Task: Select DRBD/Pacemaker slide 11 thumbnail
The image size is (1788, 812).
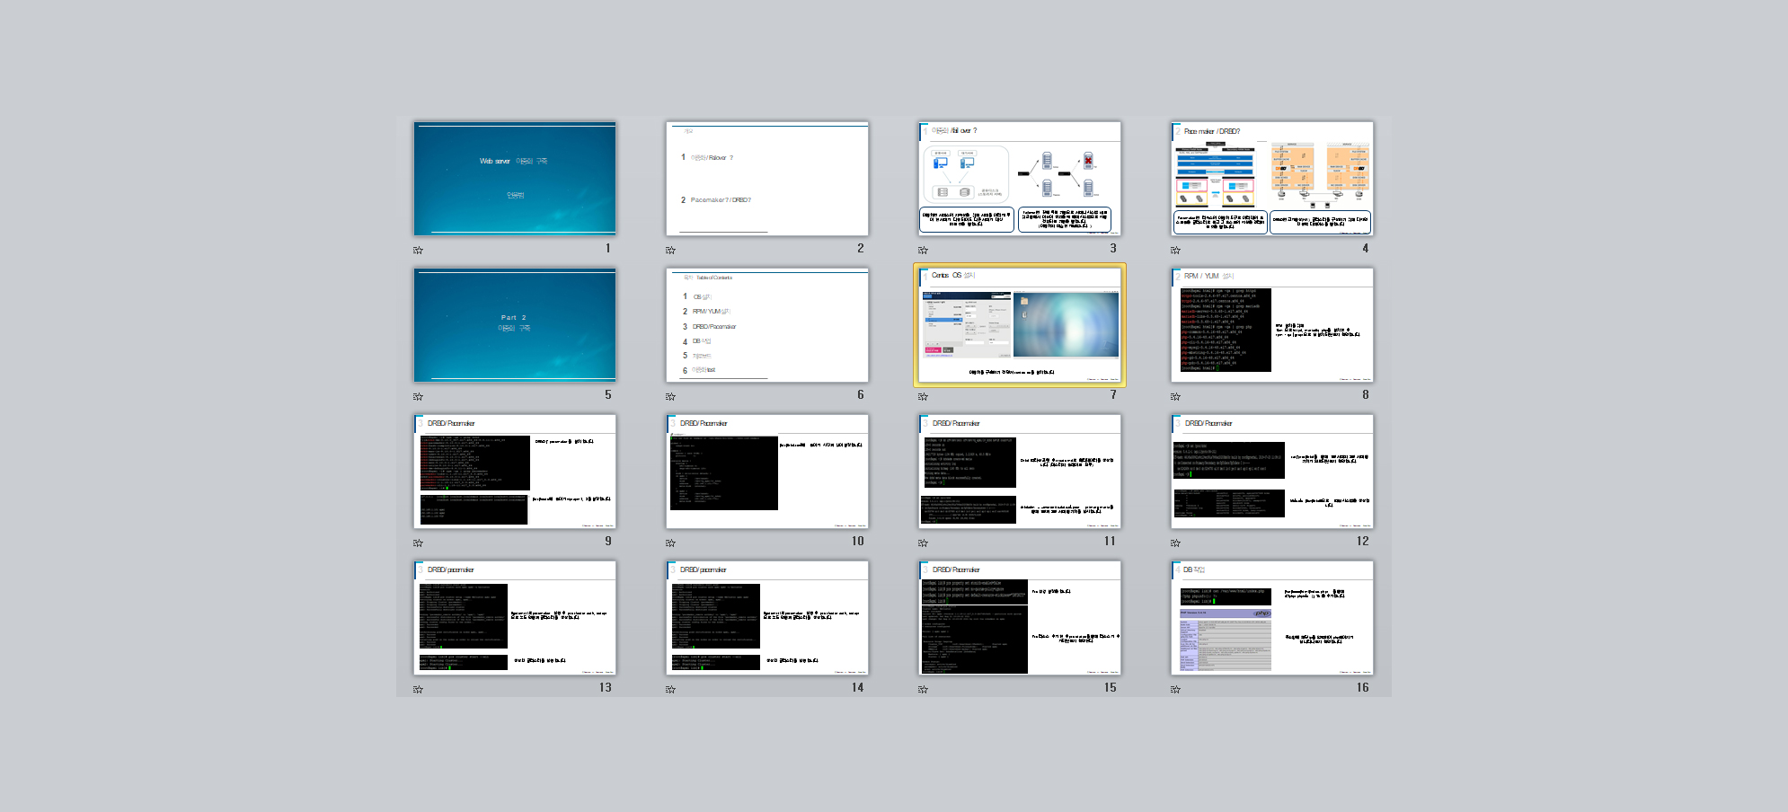Action: [x=1020, y=472]
